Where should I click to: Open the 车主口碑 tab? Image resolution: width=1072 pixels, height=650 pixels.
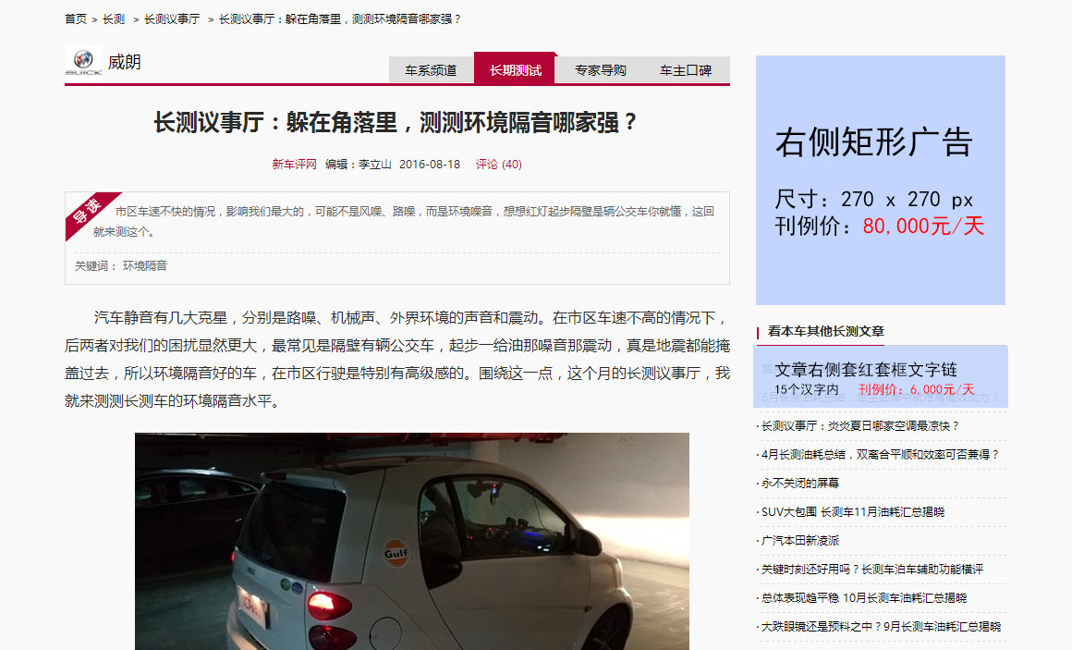(x=686, y=69)
